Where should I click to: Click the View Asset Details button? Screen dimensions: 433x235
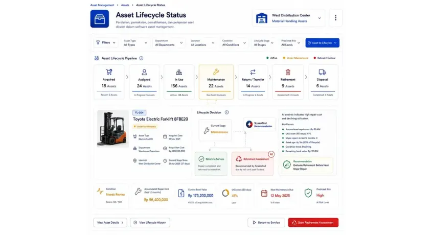click(x=110, y=223)
